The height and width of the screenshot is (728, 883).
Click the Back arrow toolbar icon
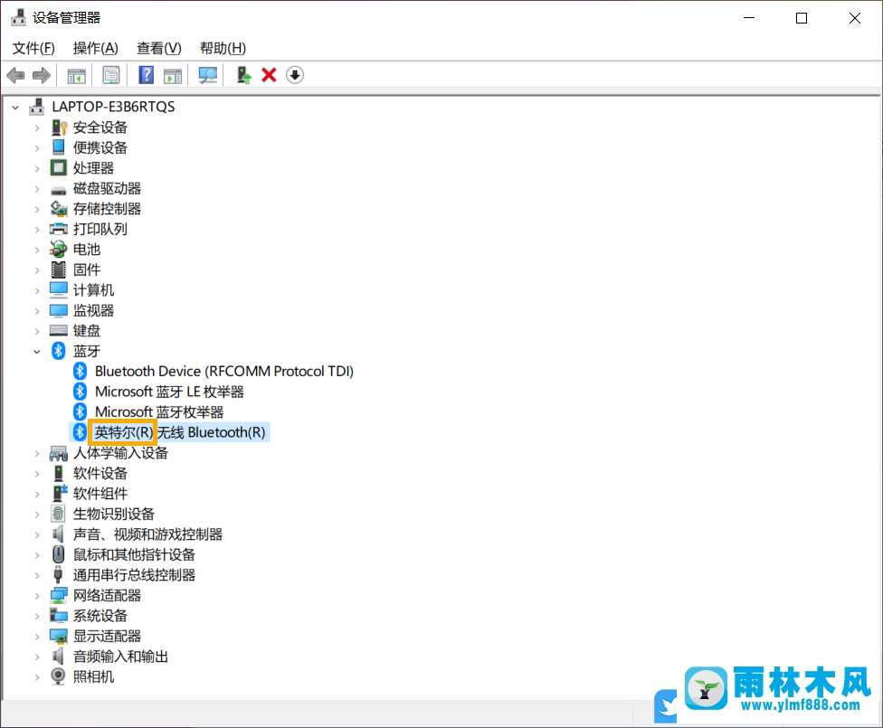(15, 75)
